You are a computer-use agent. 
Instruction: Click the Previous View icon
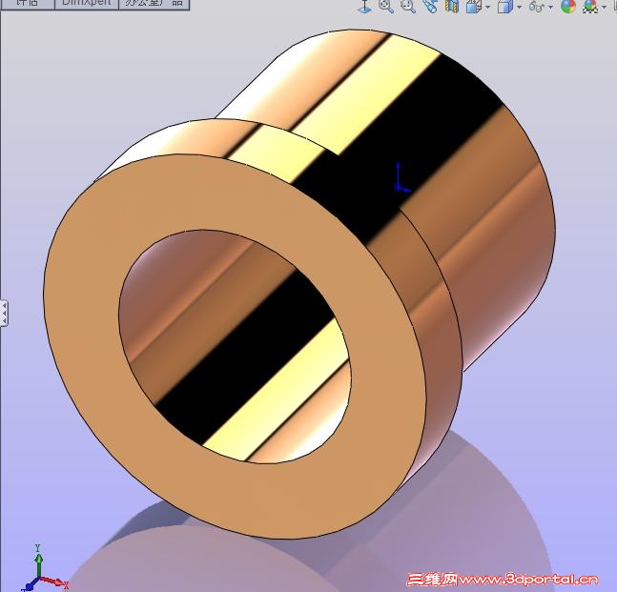(430, 7)
